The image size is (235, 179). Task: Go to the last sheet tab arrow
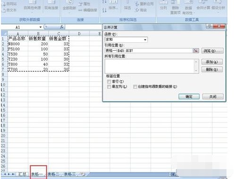pos(13,174)
